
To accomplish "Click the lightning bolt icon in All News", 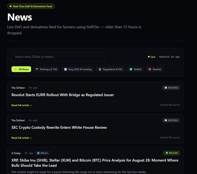I will pyautogui.click(x=16, y=69).
